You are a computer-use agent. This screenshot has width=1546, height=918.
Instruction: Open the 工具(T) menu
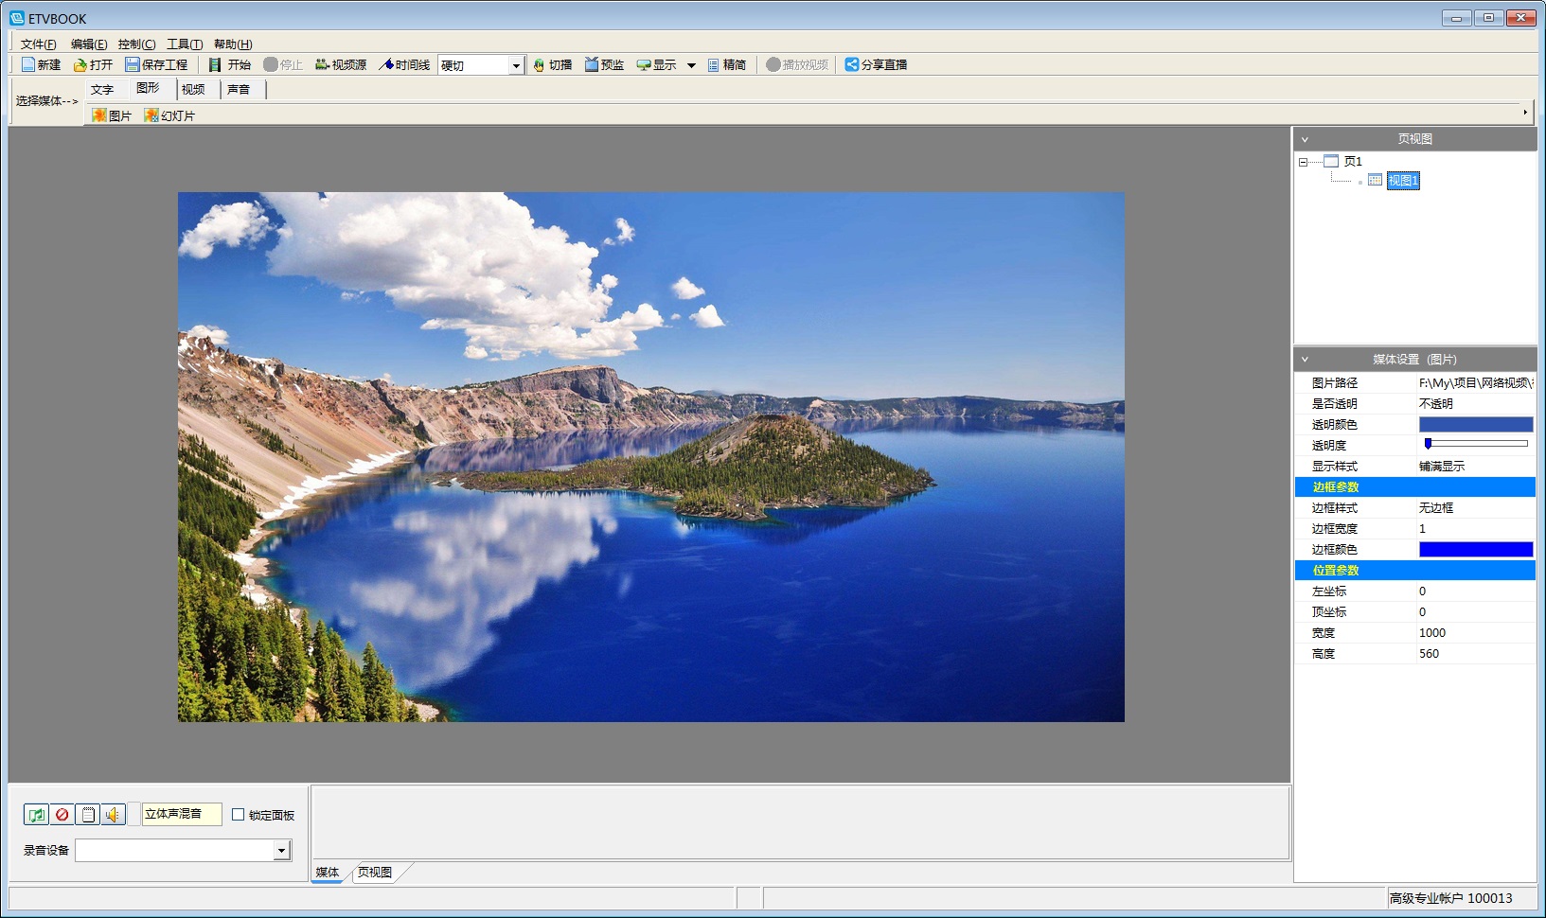[x=185, y=44]
